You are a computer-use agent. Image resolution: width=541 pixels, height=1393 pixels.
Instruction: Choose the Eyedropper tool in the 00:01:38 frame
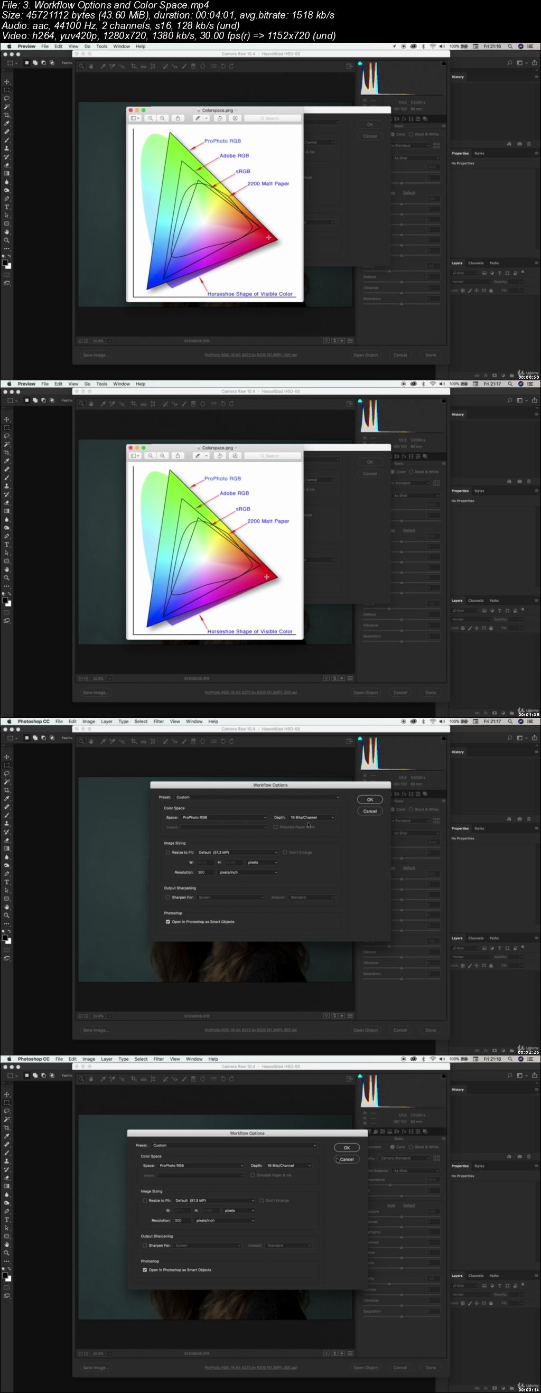pyautogui.click(x=6, y=461)
